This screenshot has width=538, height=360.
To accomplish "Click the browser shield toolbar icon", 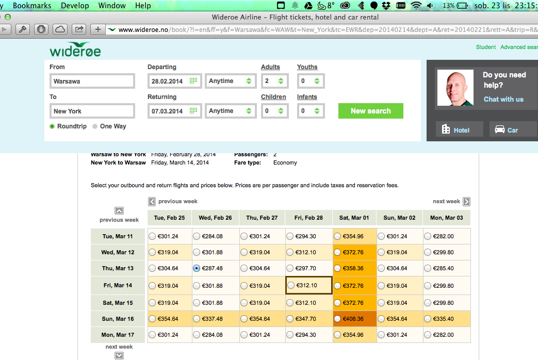I will pos(41,29).
